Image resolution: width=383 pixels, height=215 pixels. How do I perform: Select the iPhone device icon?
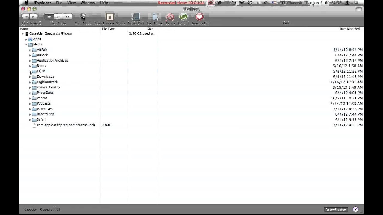click(27, 34)
